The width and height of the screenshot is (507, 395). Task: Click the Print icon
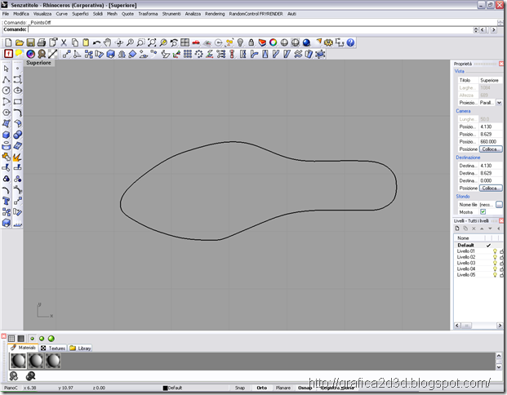(42, 42)
